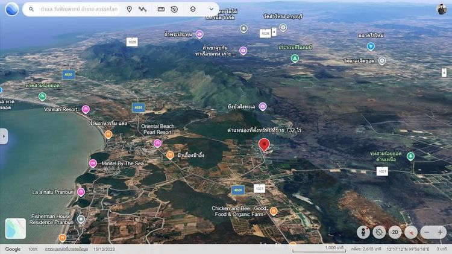Zoom in with the plus button
452x254 pixels.
(x=440, y=232)
